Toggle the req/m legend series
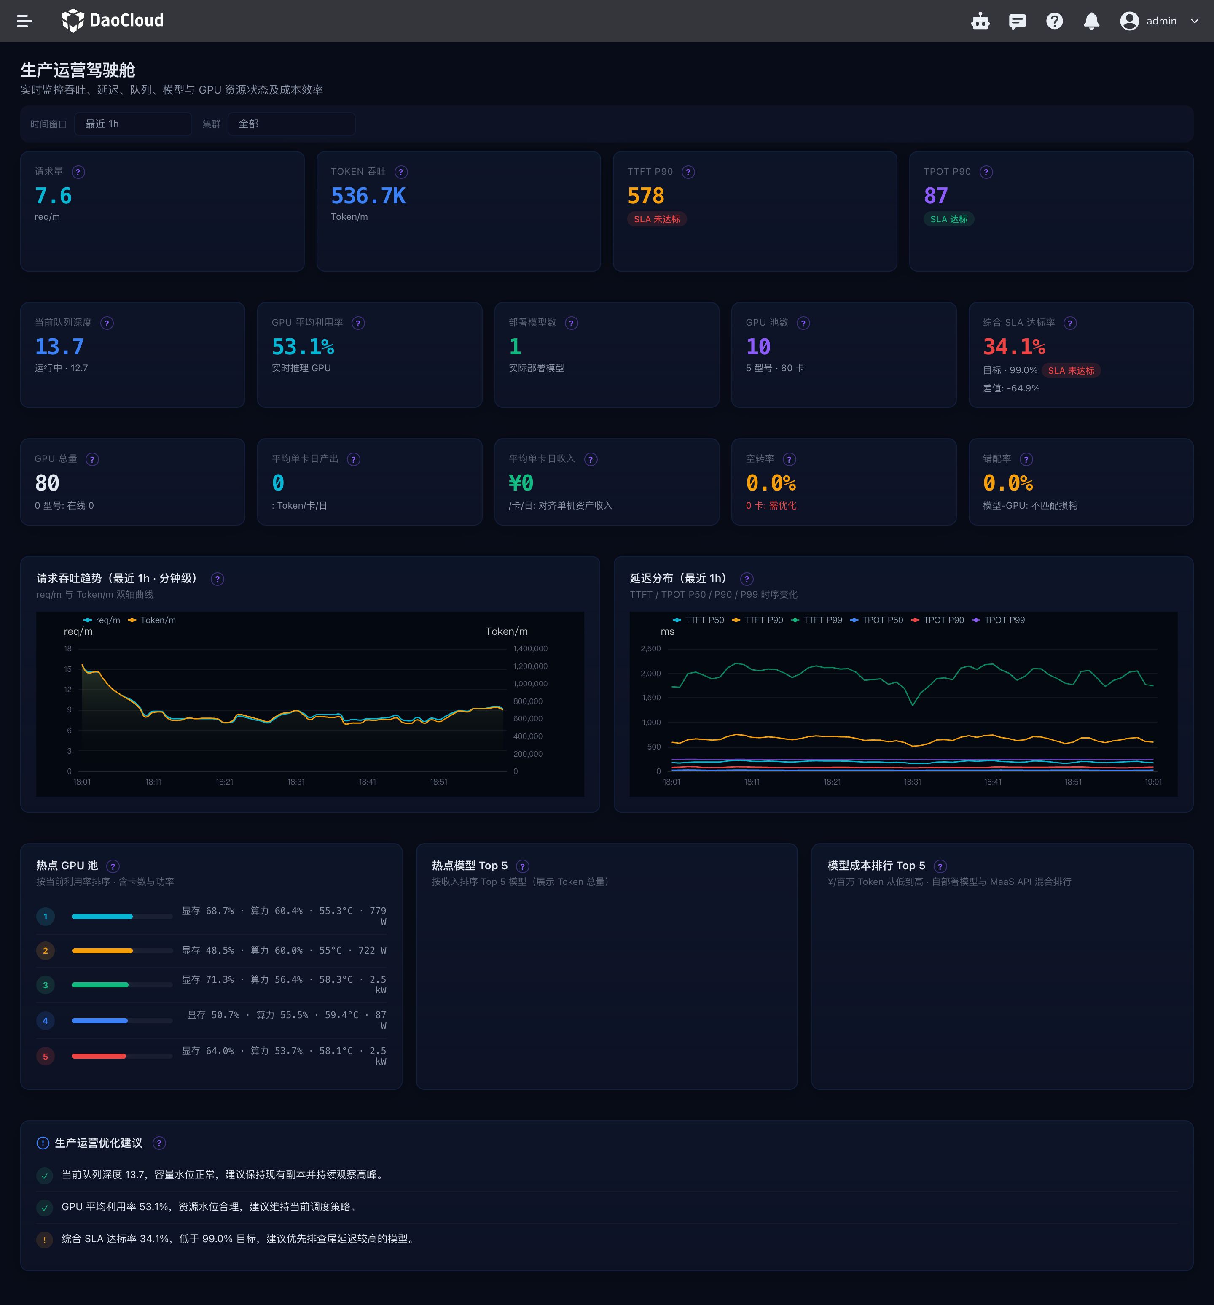This screenshot has width=1214, height=1305. tap(102, 620)
